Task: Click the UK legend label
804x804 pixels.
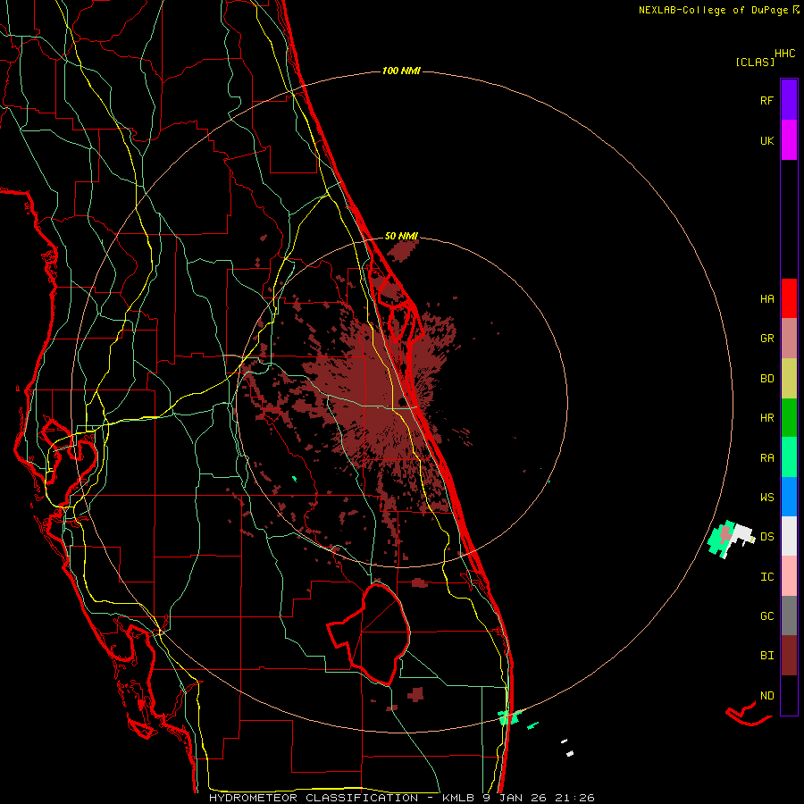Action: point(766,140)
